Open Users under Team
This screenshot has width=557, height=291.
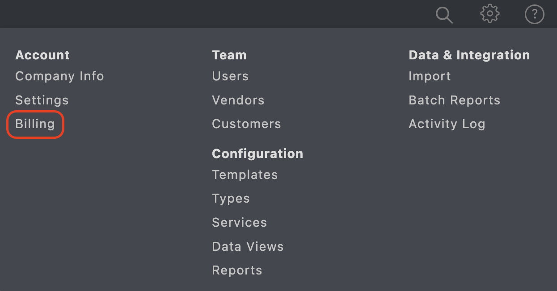(230, 76)
